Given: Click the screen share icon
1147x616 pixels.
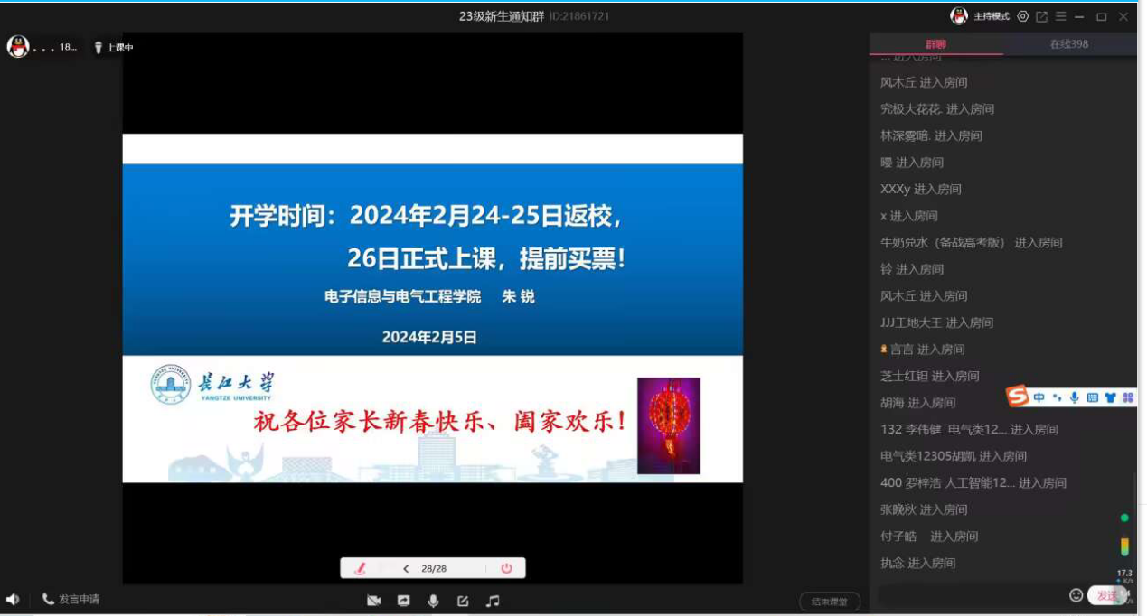Looking at the screenshot, I should click(404, 601).
